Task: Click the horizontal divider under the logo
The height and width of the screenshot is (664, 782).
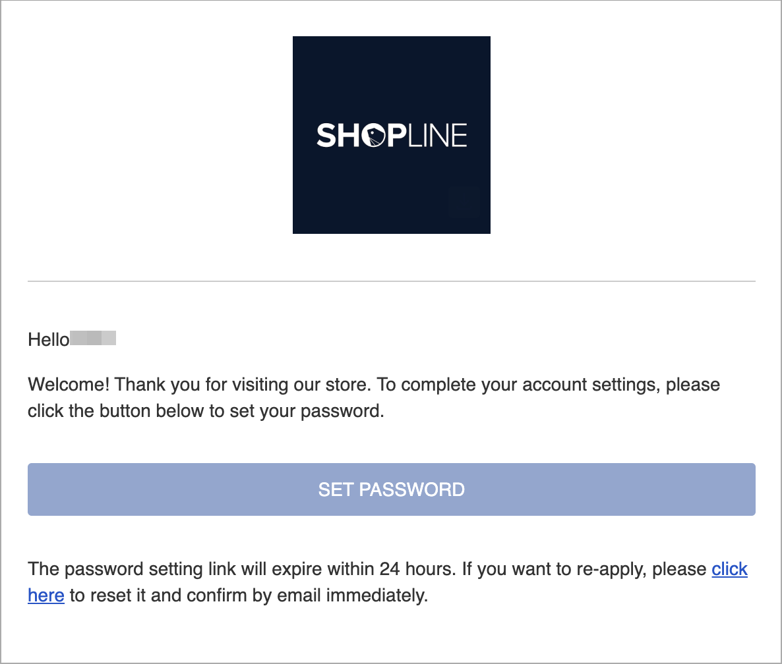Action: pos(392,281)
